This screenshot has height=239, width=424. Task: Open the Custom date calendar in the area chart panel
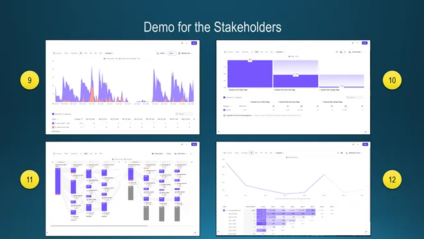(58, 53)
